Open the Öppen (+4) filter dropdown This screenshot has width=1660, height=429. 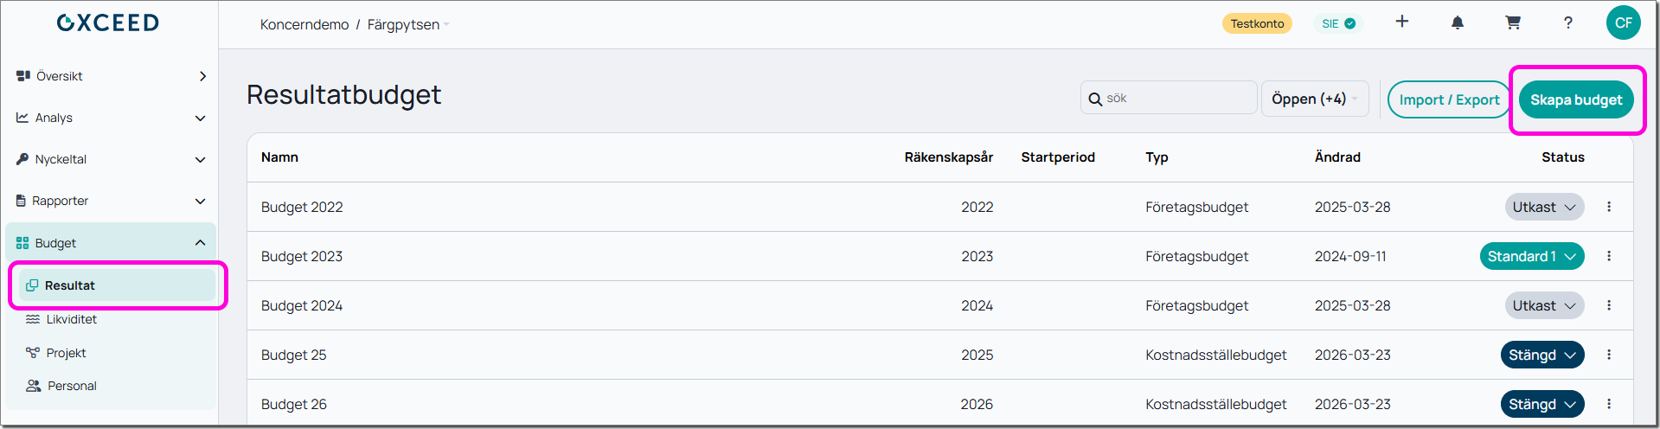point(1314,99)
